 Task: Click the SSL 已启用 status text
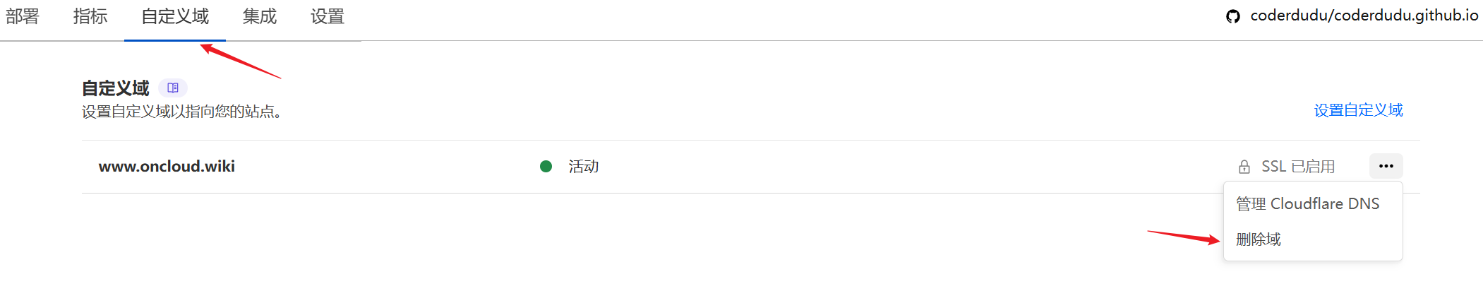[1298, 167]
